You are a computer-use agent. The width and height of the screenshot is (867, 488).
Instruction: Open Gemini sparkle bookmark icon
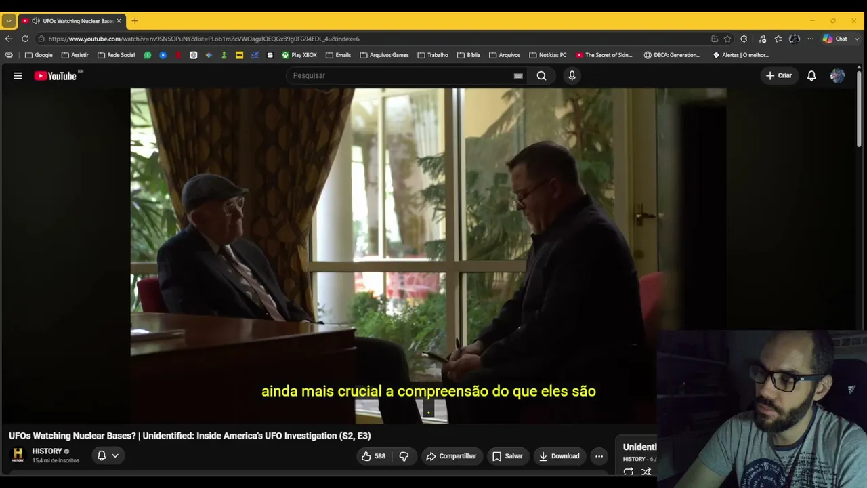coord(209,55)
